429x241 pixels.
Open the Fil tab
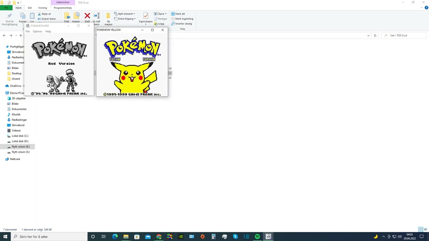(x=6, y=8)
